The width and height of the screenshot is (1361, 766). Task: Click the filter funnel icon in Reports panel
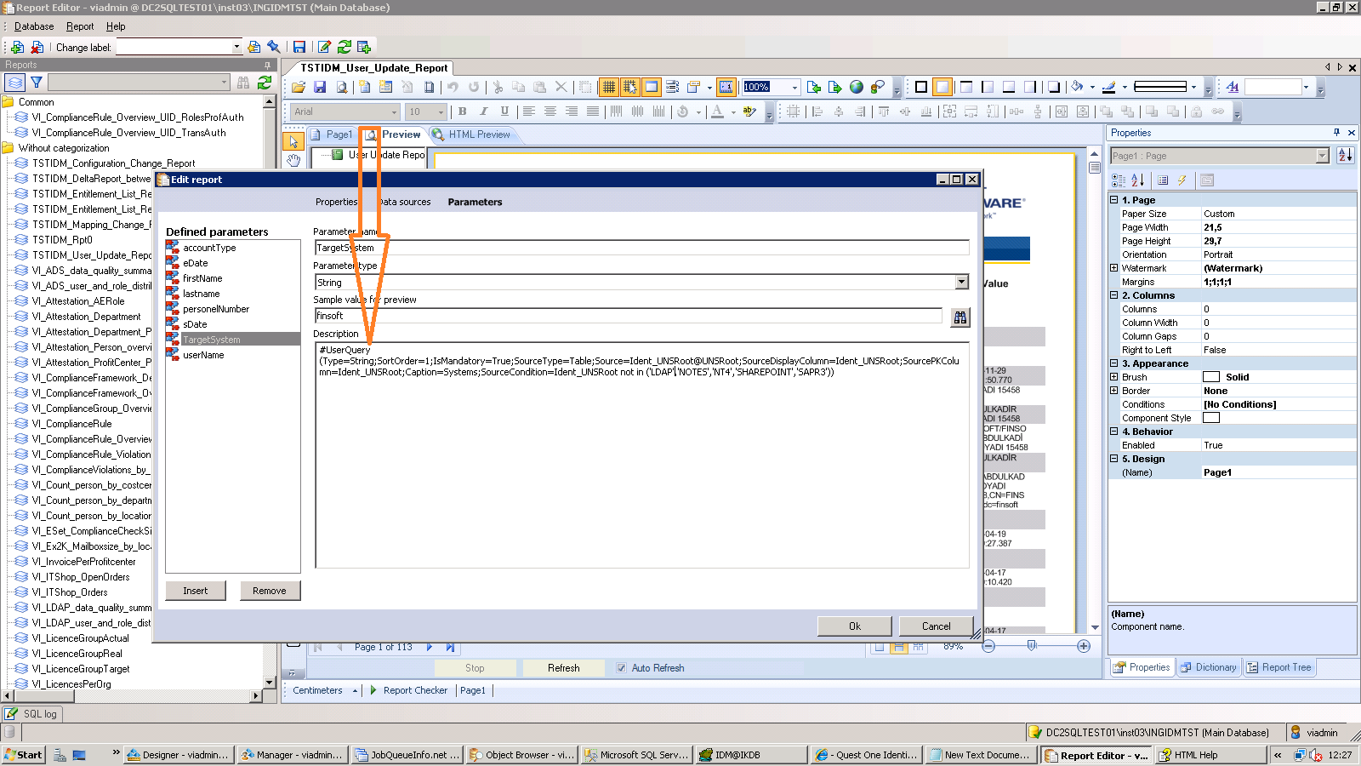click(x=37, y=83)
